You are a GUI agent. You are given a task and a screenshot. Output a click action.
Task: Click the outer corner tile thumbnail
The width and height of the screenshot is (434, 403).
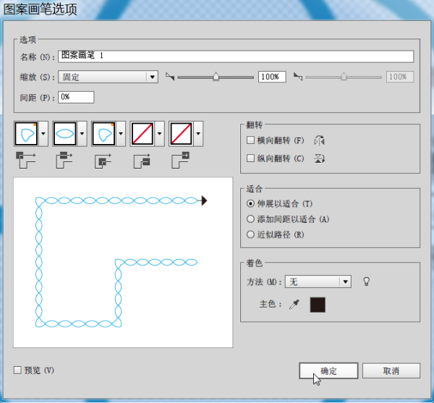pos(26,134)
